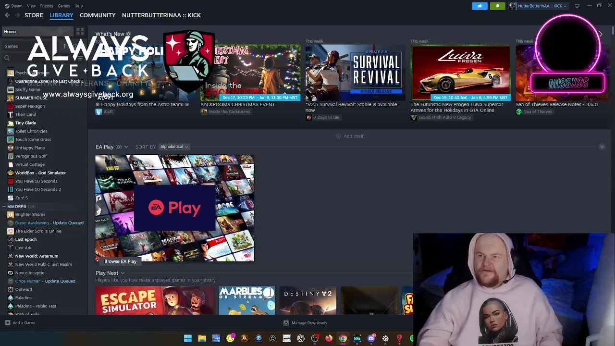The height and width of the screenshot is (346, 615).
Task: Click the Home button in library sidebar
Action: pos(37,32)
